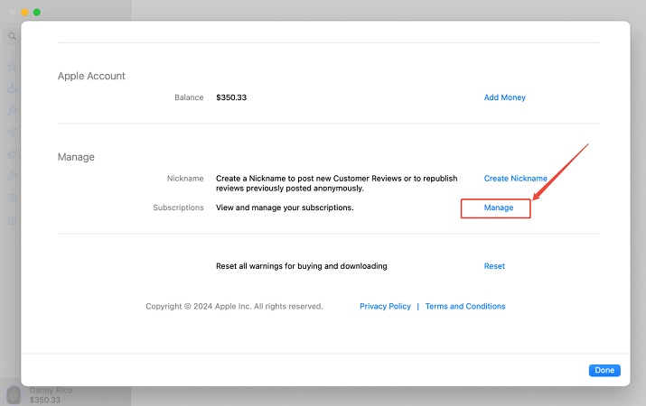Open the Updates download icon in sidebar
This screenshot has width=646, height=406.
13,220
